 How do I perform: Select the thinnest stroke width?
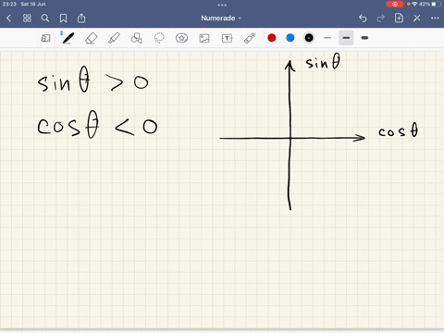tap(327, 38)
